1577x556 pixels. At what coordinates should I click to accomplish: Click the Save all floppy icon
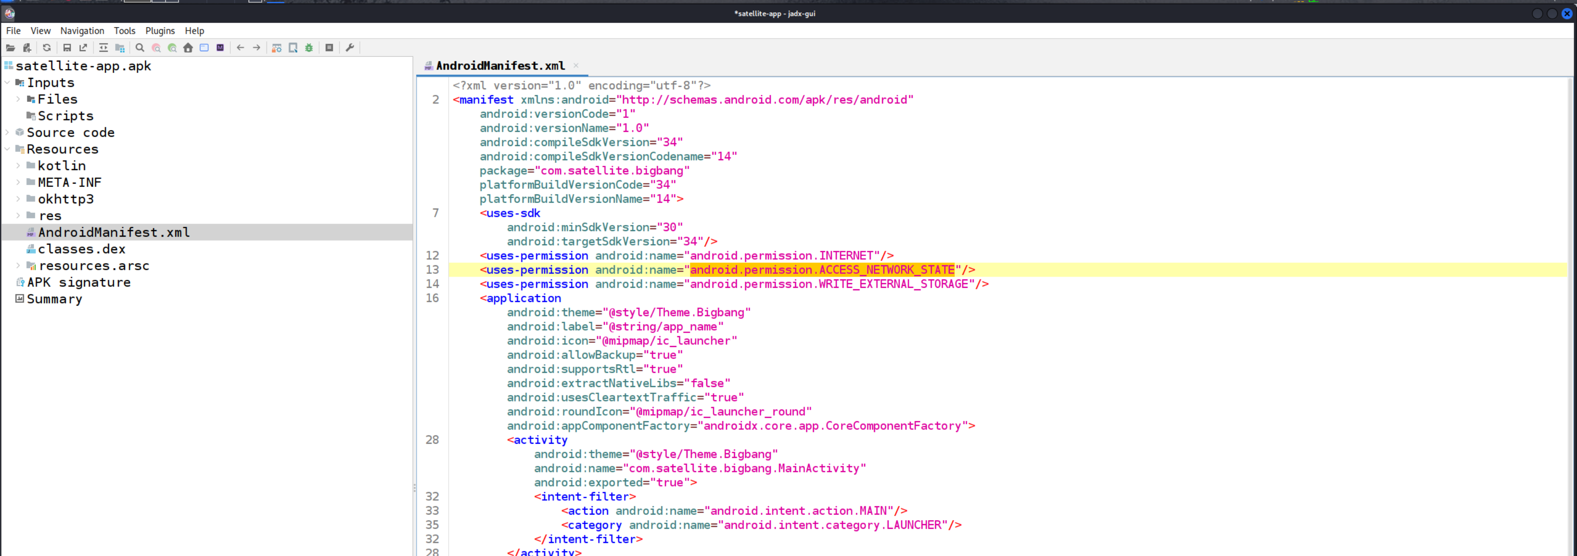click(67, 48)
